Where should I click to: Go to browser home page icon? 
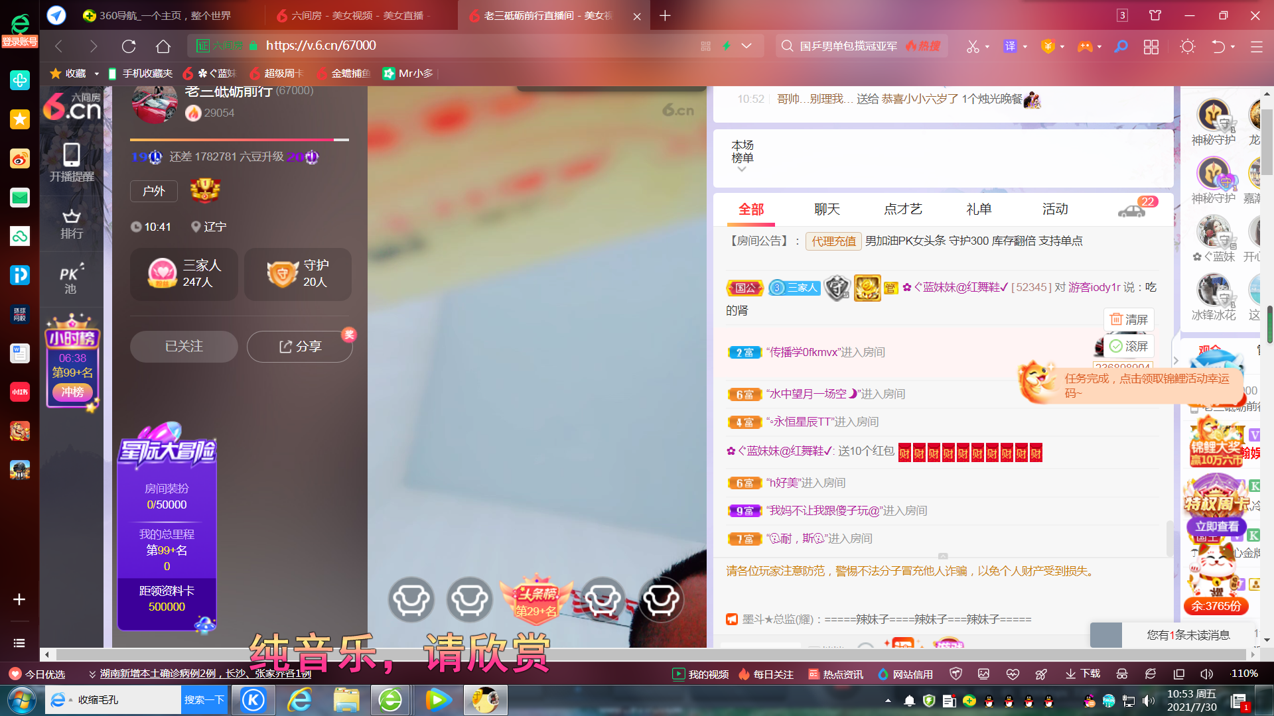point(163,46)
